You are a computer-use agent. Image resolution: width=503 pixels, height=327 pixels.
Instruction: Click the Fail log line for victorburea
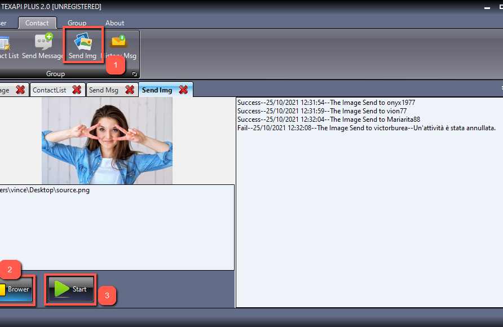367,128
